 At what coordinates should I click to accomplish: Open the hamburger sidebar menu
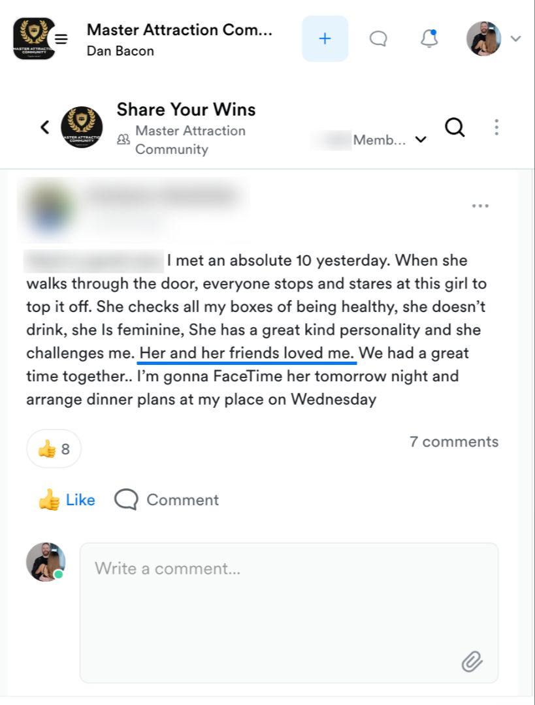[61, 39]
